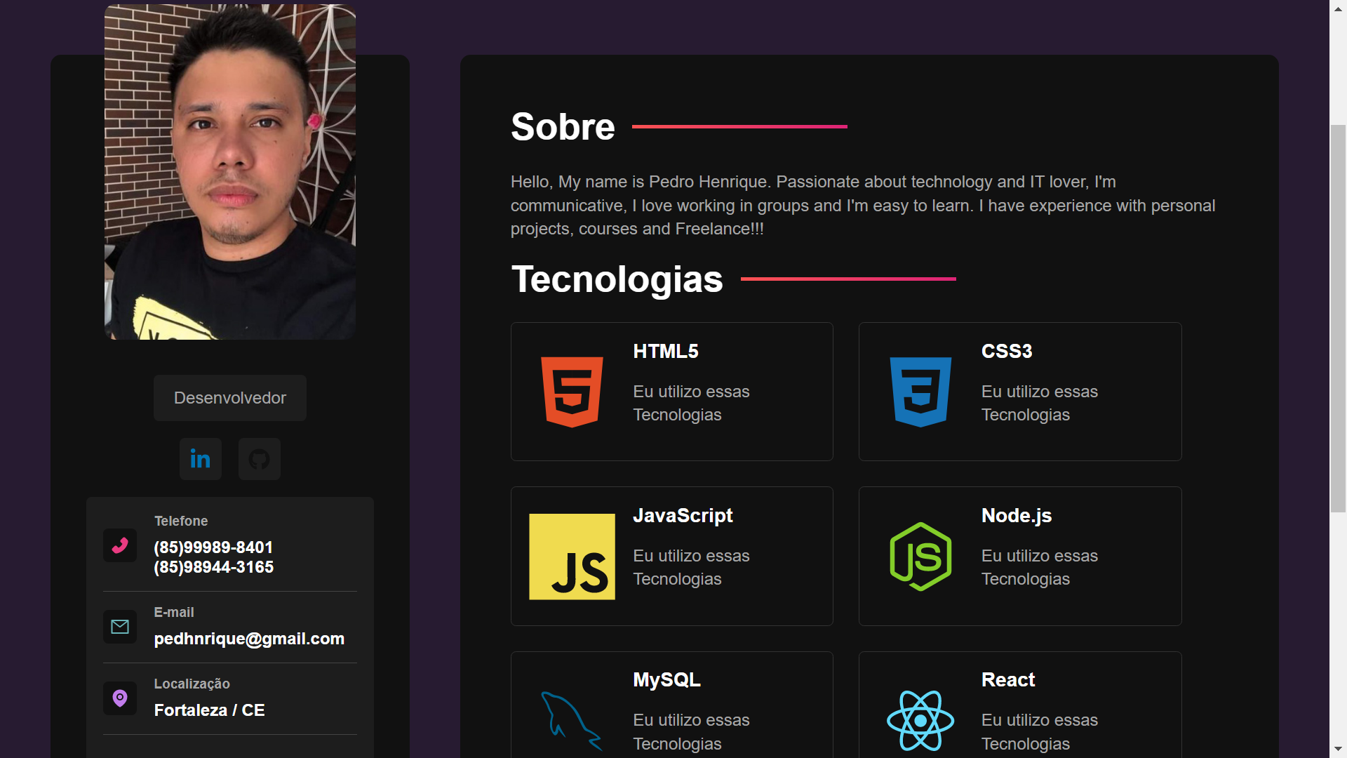Select the HTML5 logo icon
The image size is (1347, 758).
572,392
